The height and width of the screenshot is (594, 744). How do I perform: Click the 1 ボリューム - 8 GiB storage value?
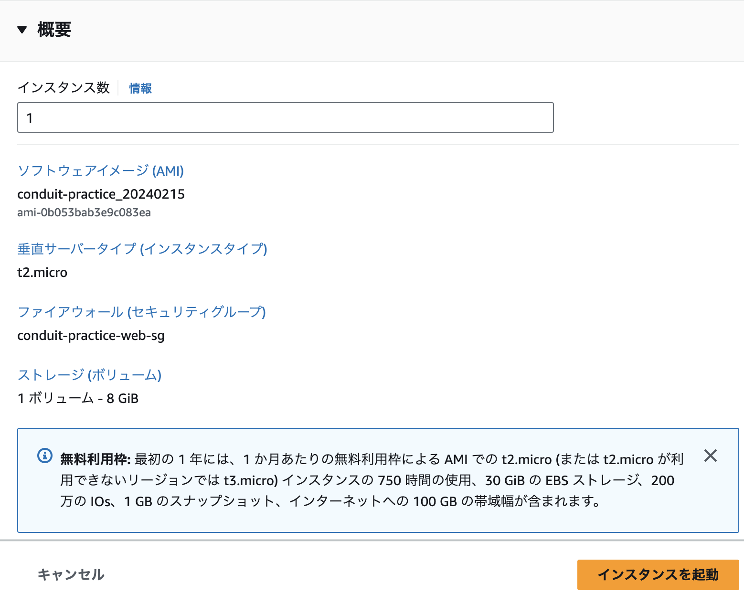78,398
